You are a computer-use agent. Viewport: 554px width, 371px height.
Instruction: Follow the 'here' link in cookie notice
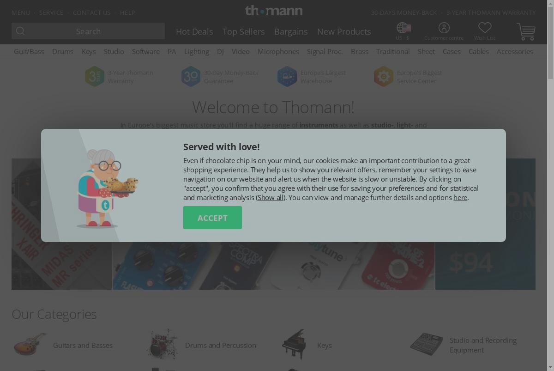pos(460,197)
